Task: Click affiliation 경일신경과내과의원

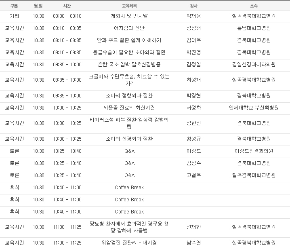Action: click(254, 64)
